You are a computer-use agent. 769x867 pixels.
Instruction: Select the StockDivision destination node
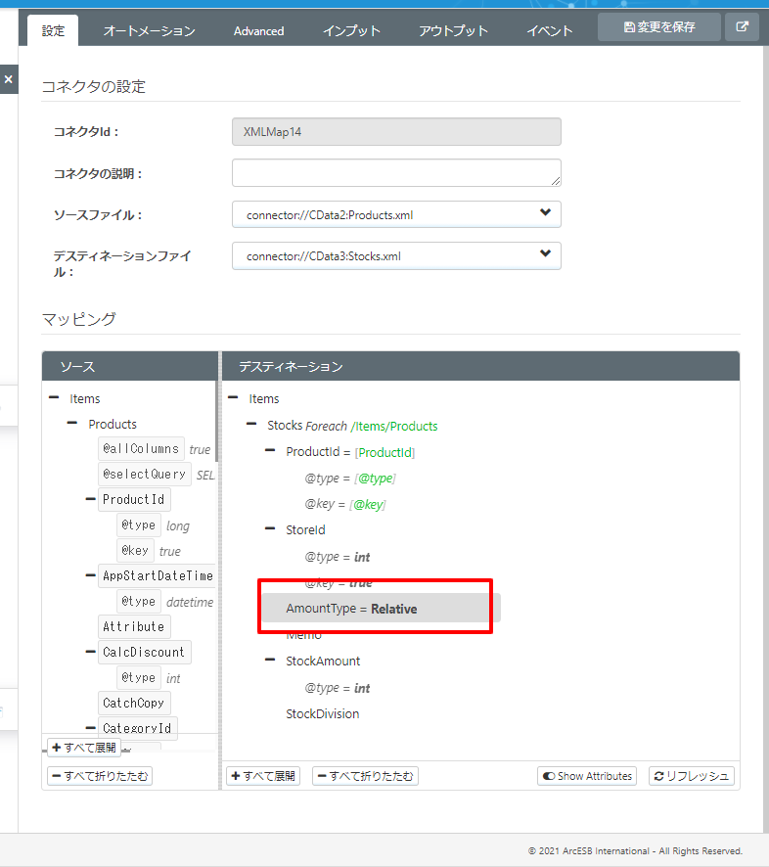click(x=322, y=713)
